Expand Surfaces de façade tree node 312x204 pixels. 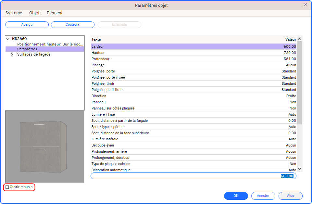click(12, 55)
